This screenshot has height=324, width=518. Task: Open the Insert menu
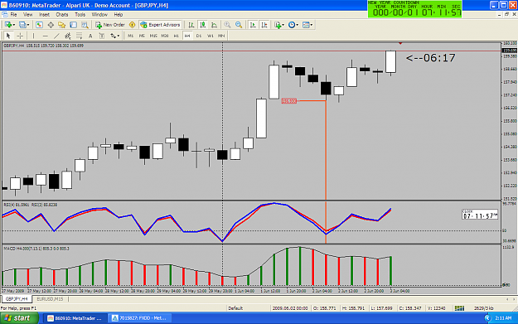click(44, 15)
